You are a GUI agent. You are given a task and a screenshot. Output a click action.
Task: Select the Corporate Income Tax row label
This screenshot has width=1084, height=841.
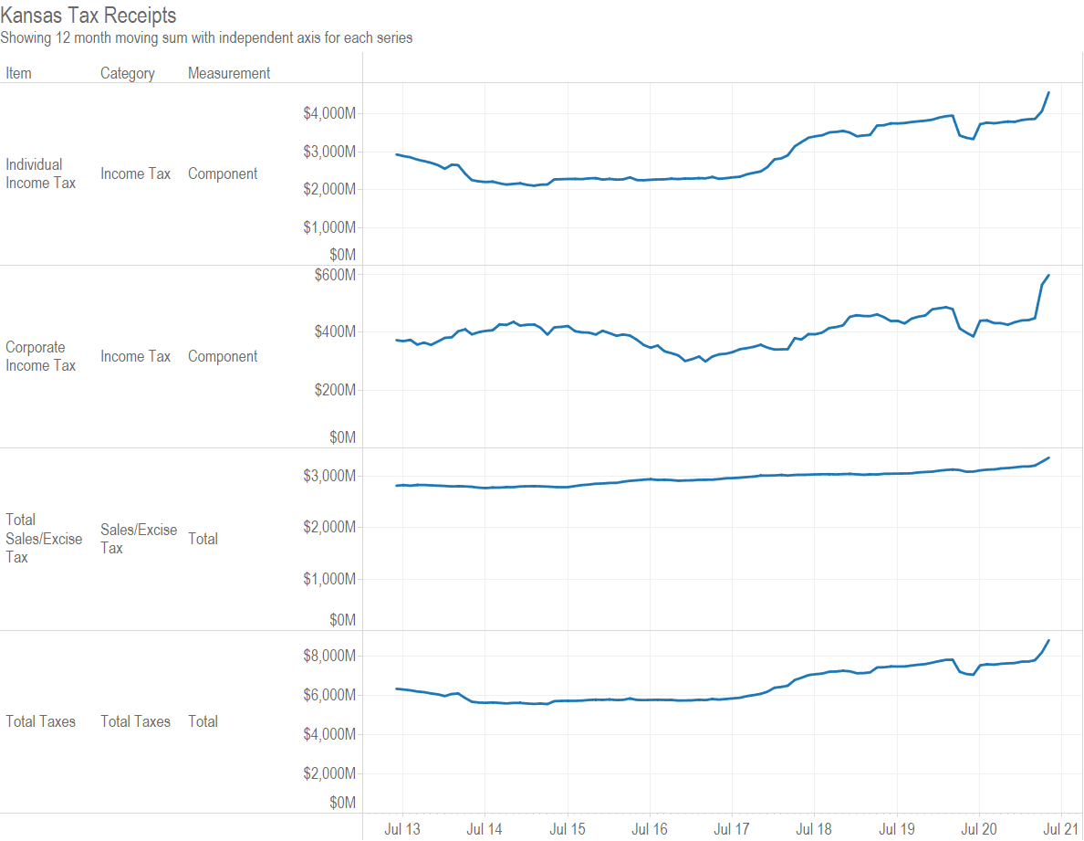coord(40,356)
